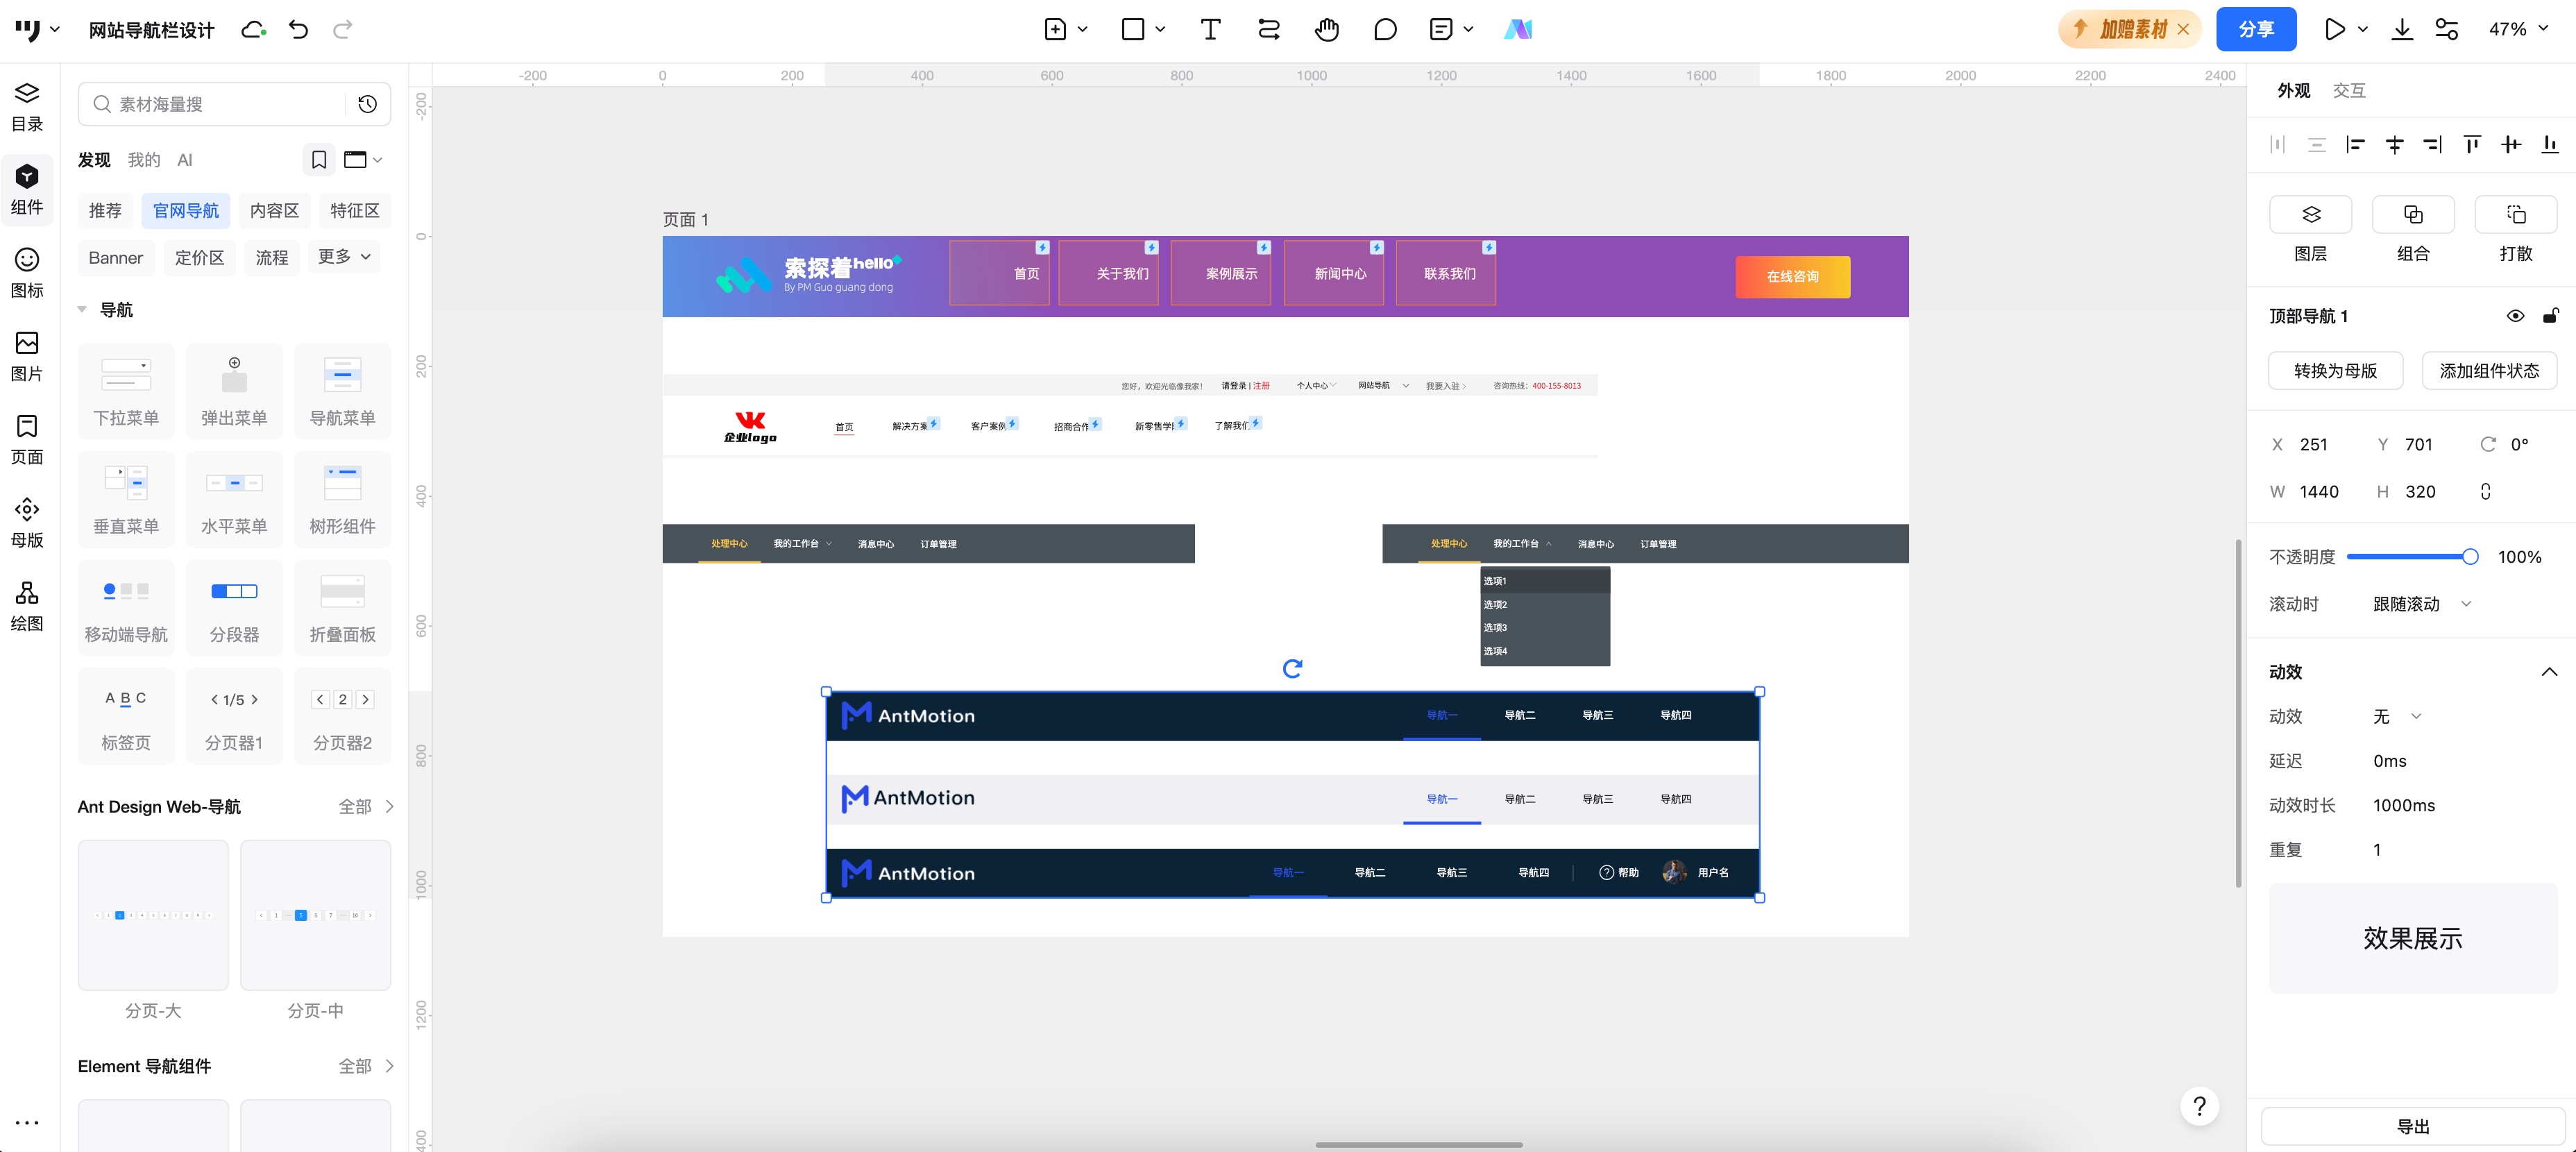The width and height of the screenshot is (2576, 1152).
Task: Open the 跟随滚动 scroll behavior dropdown
Action: (2421, 604)
